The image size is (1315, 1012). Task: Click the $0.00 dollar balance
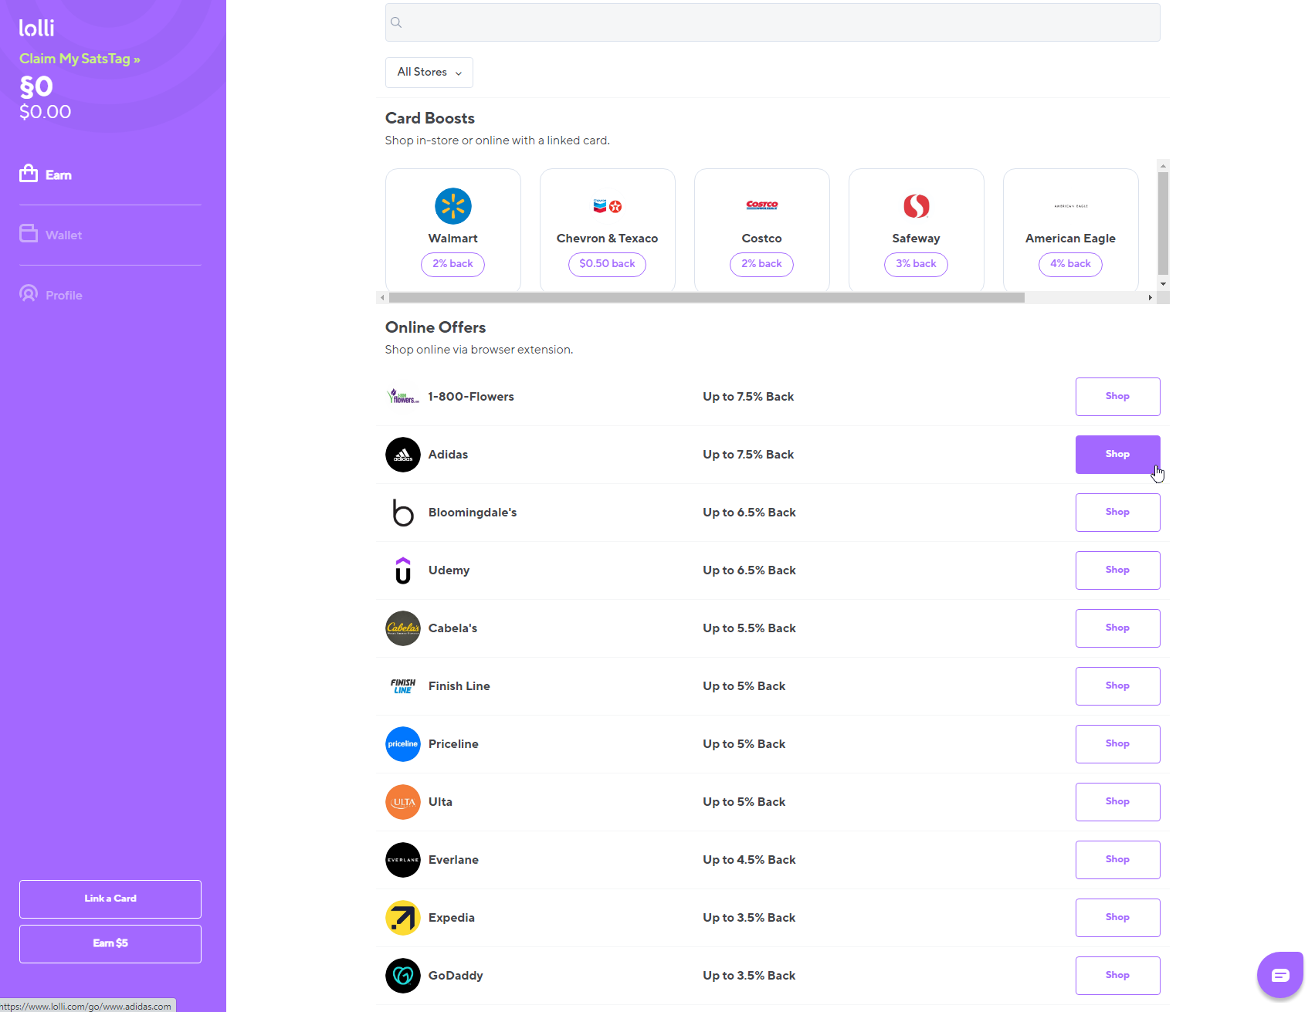point(46,112)
